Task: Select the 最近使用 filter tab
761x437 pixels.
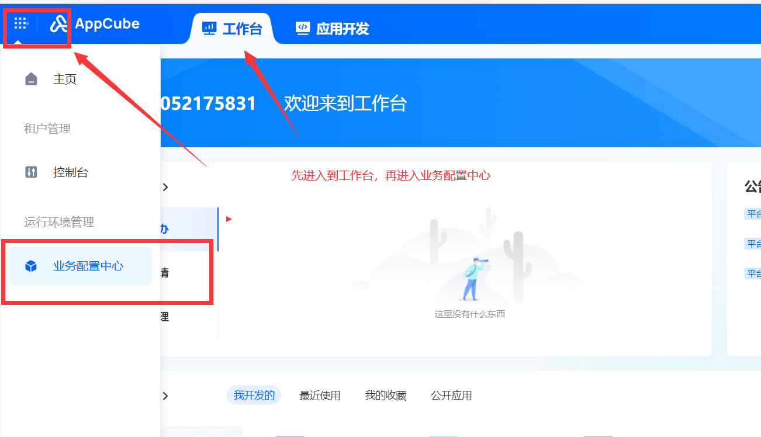Action: [320, 396]
